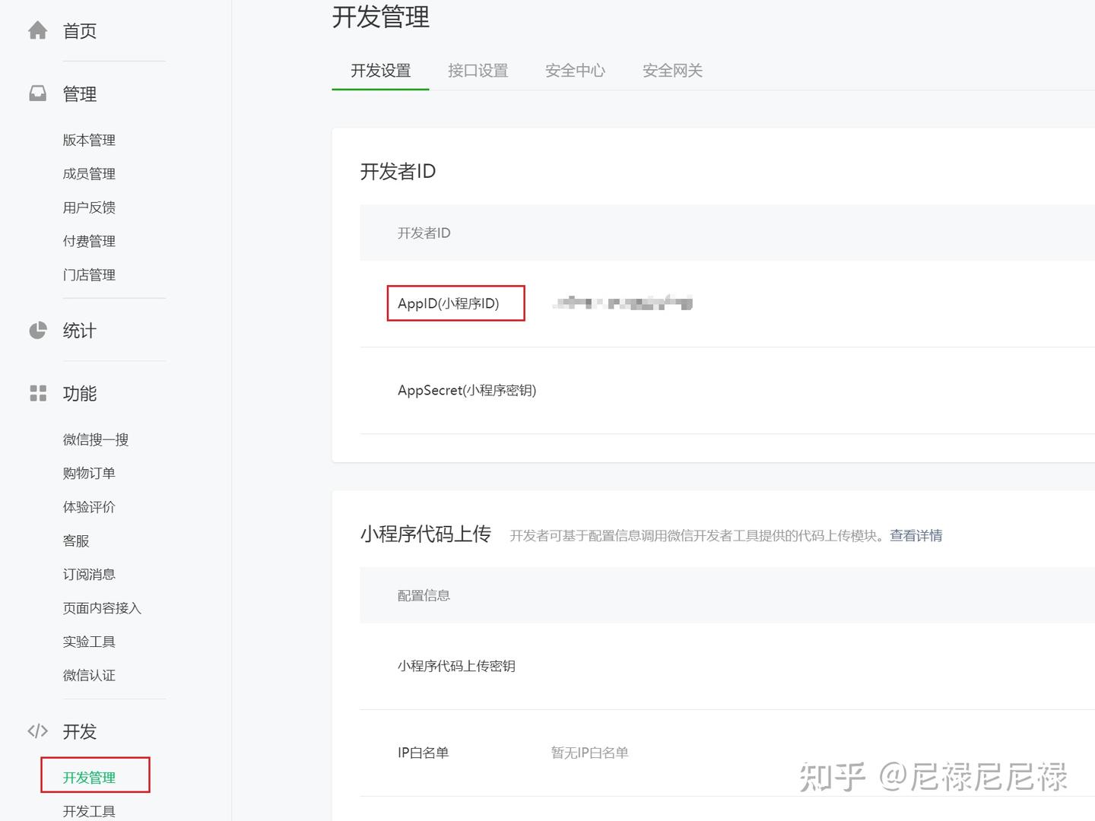
Task: Go to 成员管理 in the sidebar
Action: (89, 173)
